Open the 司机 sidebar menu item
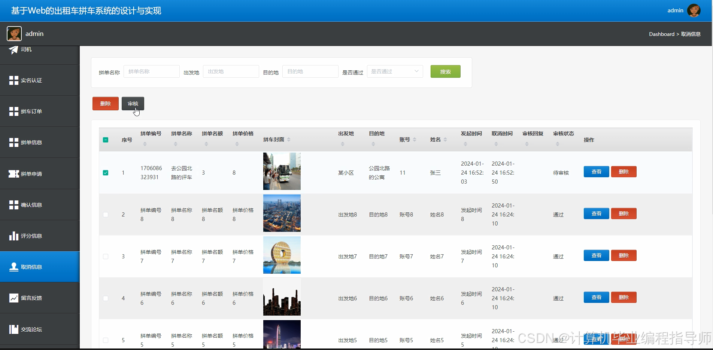Screen dimensions: 713x350 [x=40, y=55]
